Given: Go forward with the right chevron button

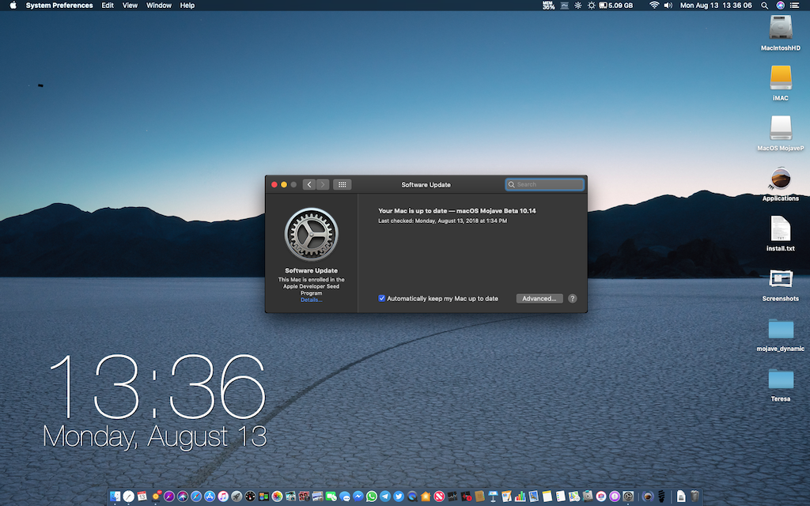Looking at the screenshot, I should (x=323, y=184).
